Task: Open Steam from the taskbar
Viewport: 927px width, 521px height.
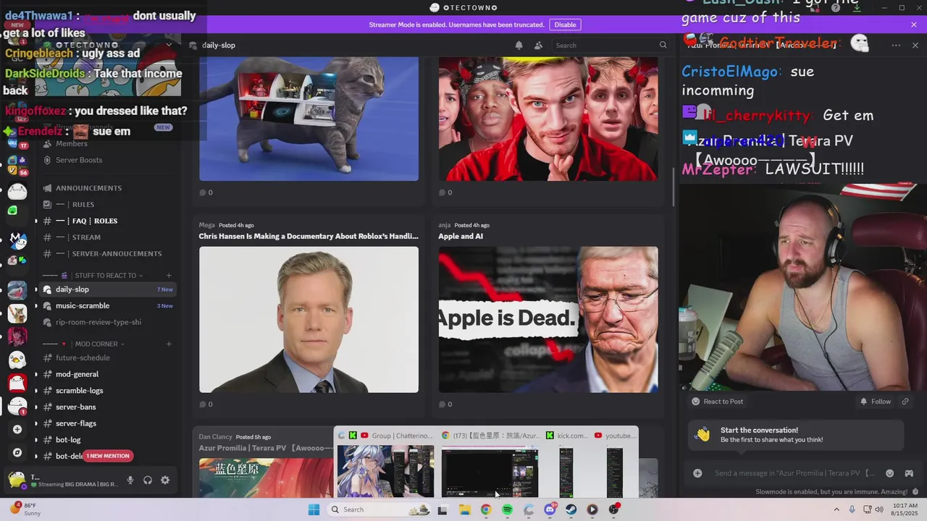Action: click(x=571, y=509)
